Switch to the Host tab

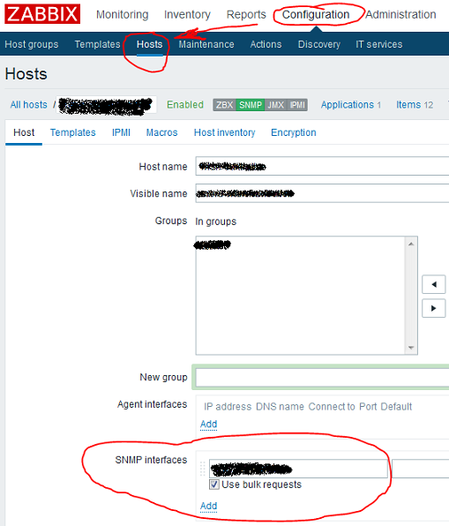(24, 132)
